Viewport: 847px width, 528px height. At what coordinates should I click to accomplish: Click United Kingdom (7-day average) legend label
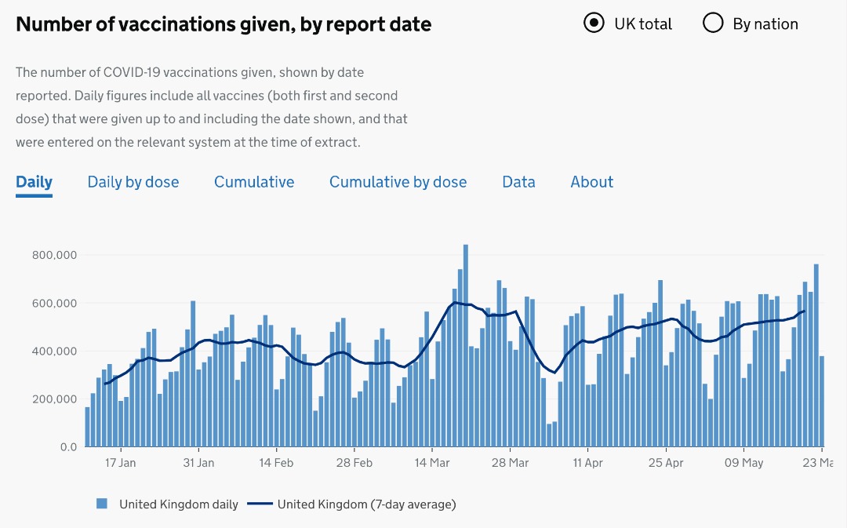(366, 504)
